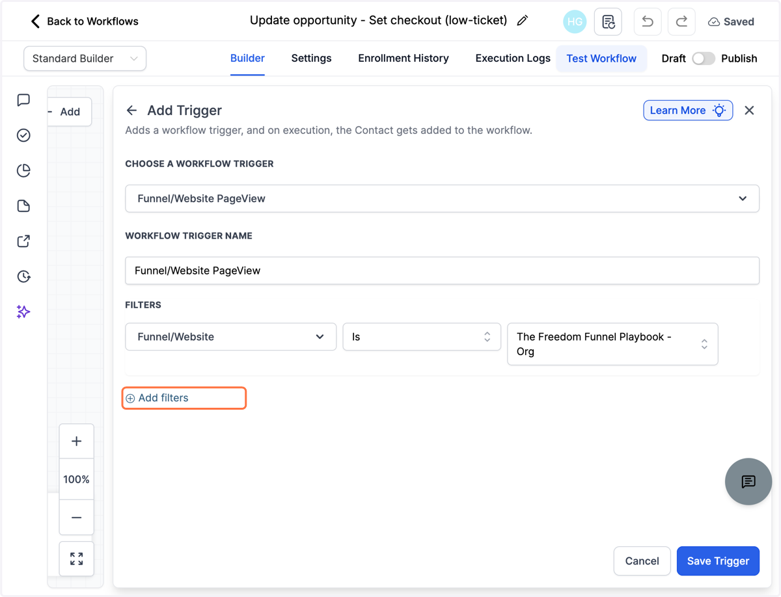
Task: Open the floating chat widget
Action: pos(748,481)
